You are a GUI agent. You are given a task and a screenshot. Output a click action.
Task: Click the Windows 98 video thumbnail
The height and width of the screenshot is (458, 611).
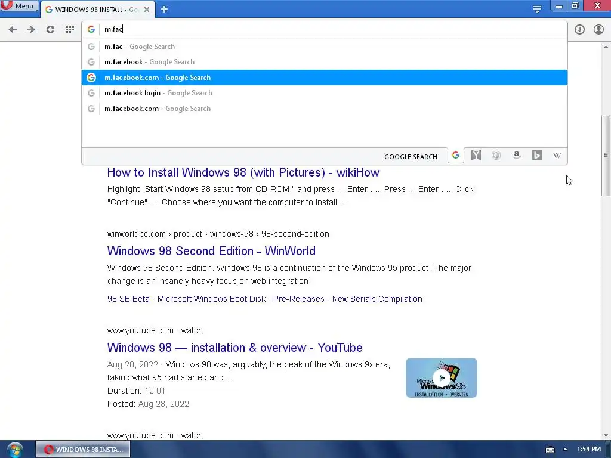click(x=441, y=377)
